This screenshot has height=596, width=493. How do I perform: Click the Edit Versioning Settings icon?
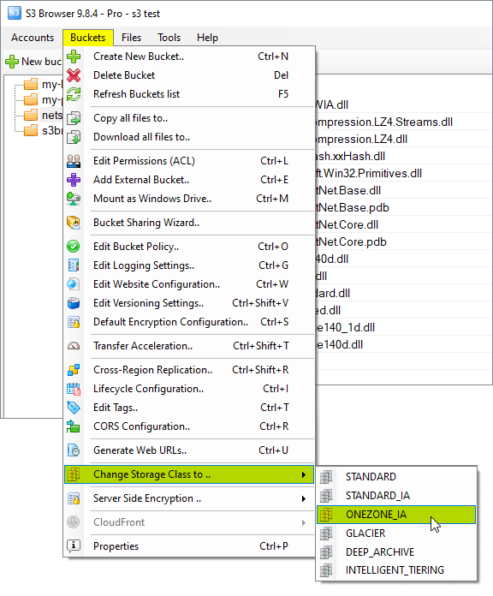tap(74, 303)
